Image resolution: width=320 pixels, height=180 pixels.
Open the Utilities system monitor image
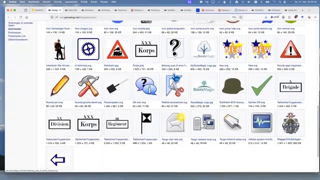262,123
